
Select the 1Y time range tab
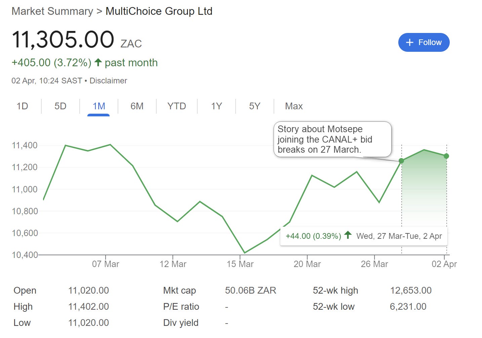pyautogui.click(x=216, y=106)
